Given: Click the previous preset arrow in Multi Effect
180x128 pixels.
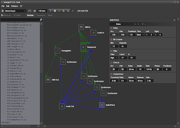Looking at the screenshot, I should point(135,24).
